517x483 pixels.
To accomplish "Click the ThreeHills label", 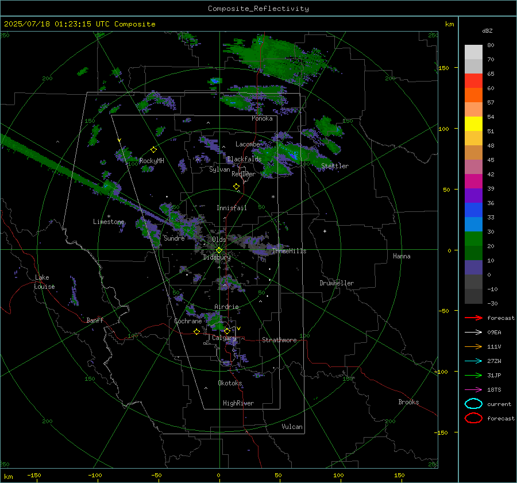I will [289, 251].
